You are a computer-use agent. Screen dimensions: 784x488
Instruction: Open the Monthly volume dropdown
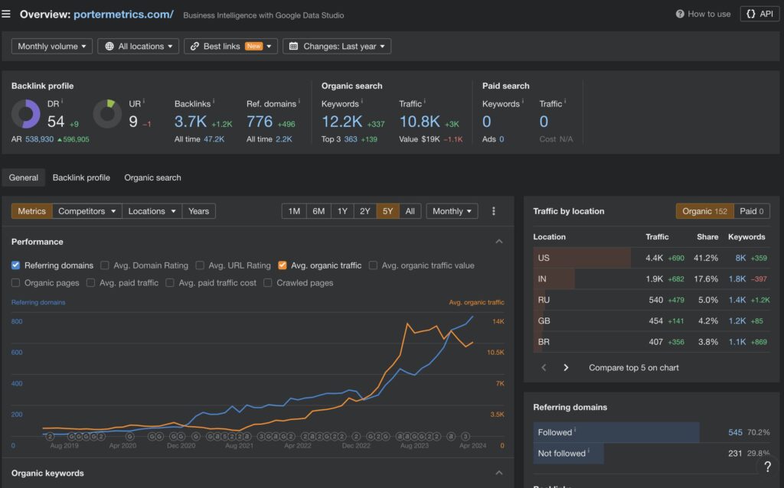(52, 46)
